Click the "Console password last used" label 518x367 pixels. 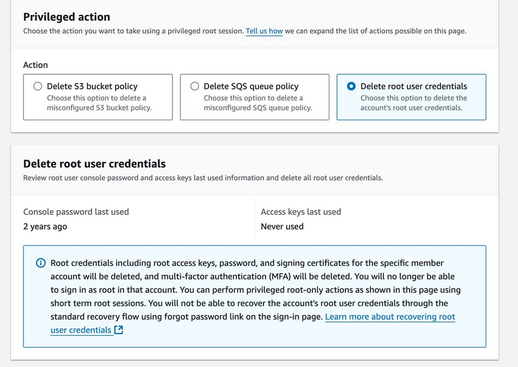pos(76,211)
